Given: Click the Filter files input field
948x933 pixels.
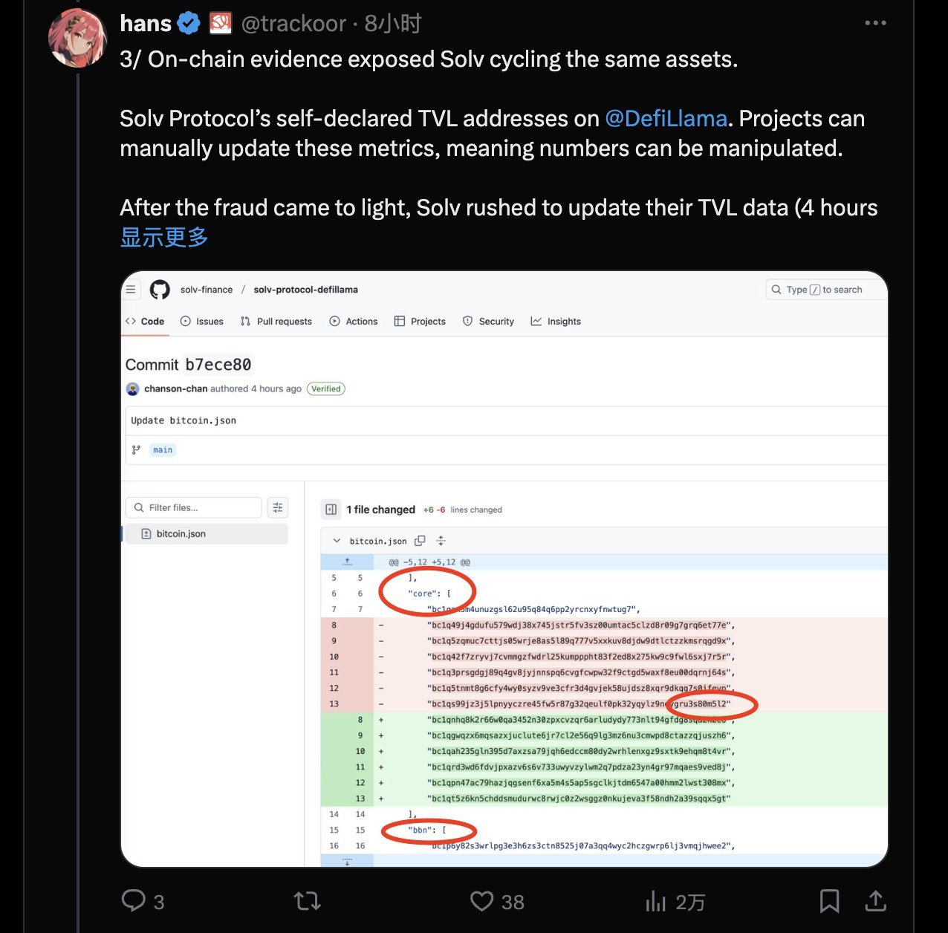Looking at the screenshot, I should point(195,508).
